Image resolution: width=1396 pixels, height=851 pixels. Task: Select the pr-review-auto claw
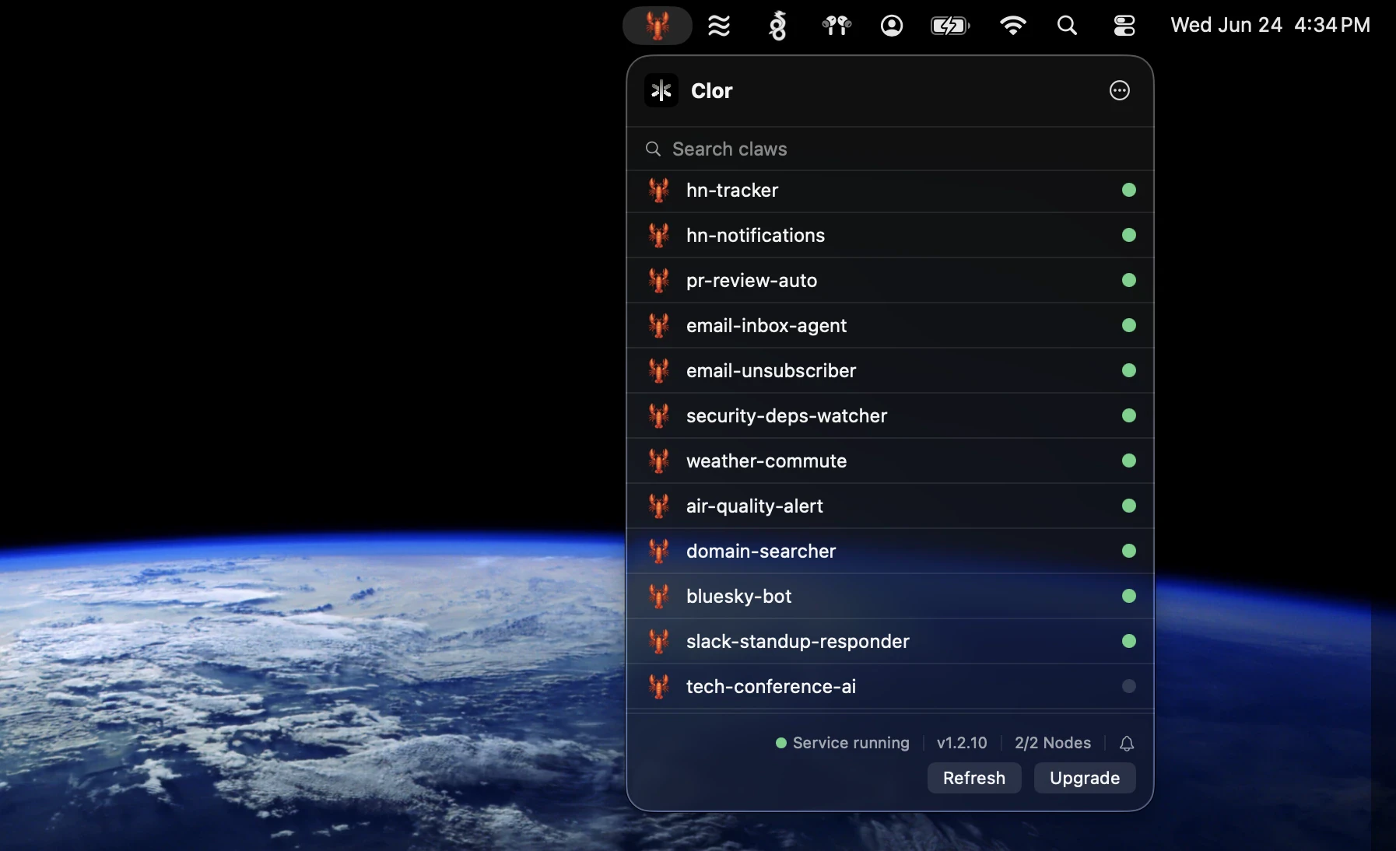point(890,281)
